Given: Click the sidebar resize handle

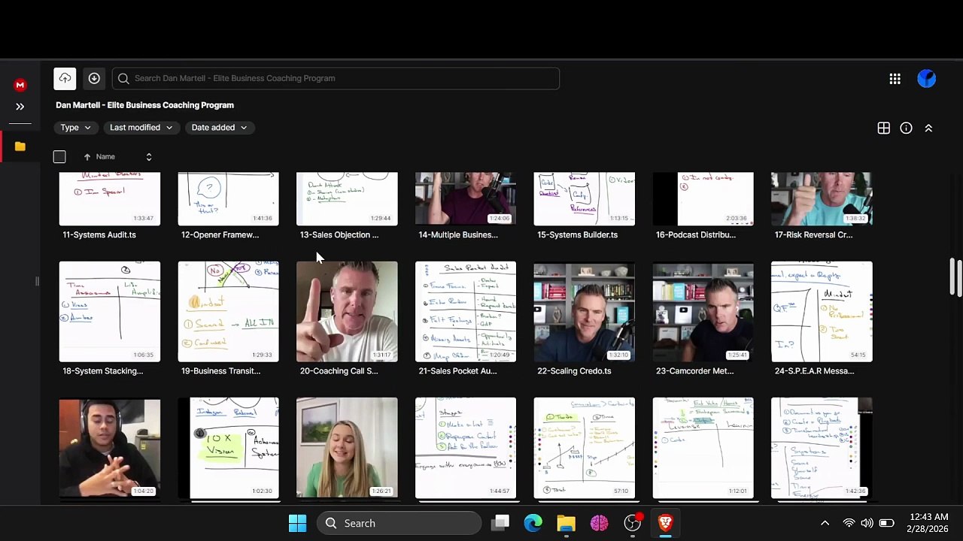Looking at the screenshot, I should 37,281.
